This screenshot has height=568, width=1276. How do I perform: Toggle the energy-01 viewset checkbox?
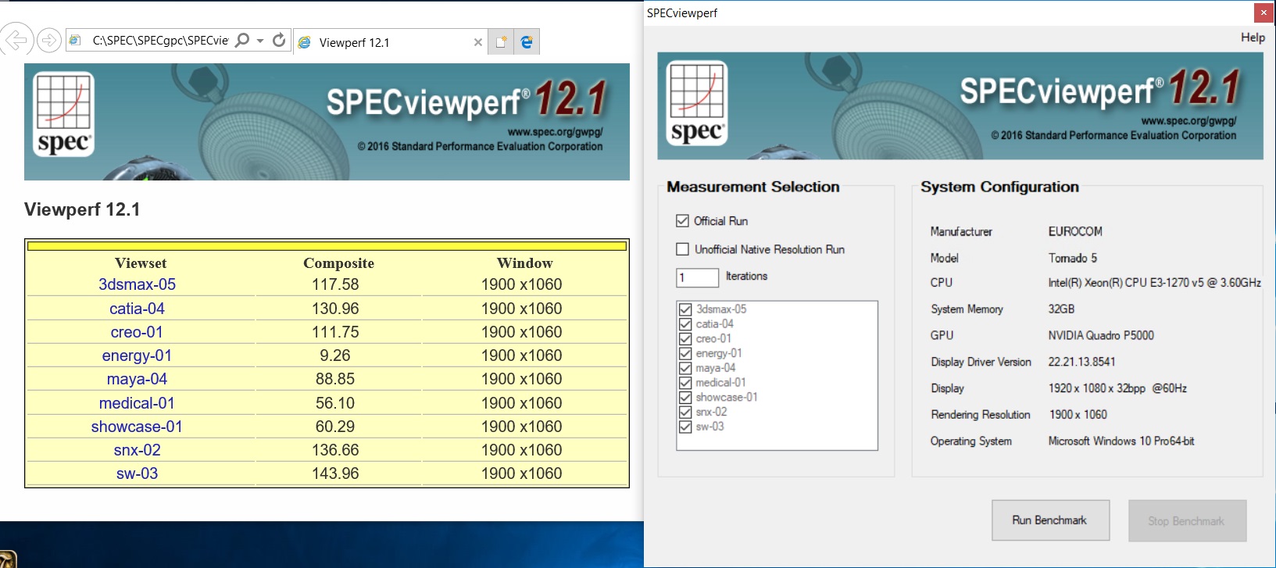click(685, 353)
